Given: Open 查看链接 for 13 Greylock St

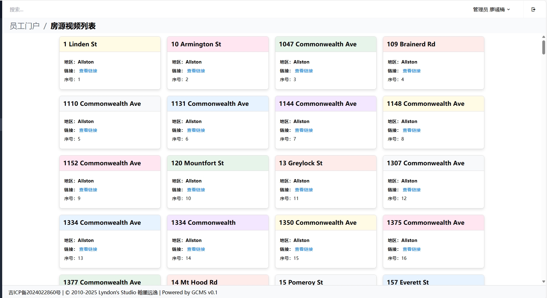Looking at the screenshot, I should (304, 190).
